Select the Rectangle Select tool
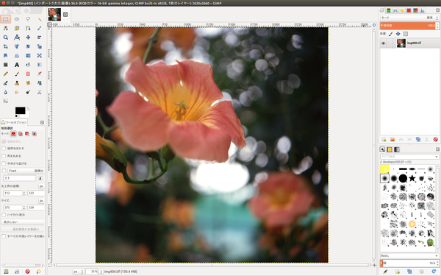 coord(6,19)
